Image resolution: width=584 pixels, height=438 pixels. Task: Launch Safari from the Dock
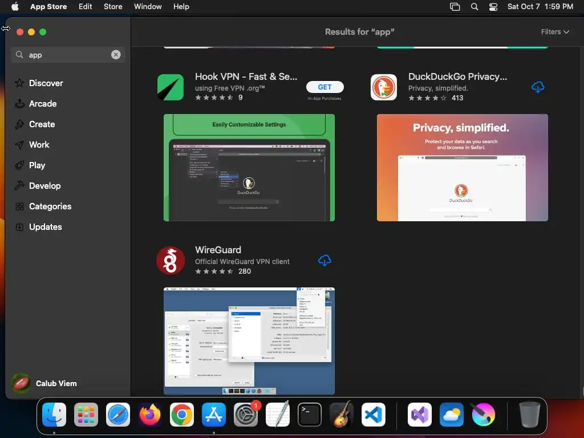click(x=118, y=415)
